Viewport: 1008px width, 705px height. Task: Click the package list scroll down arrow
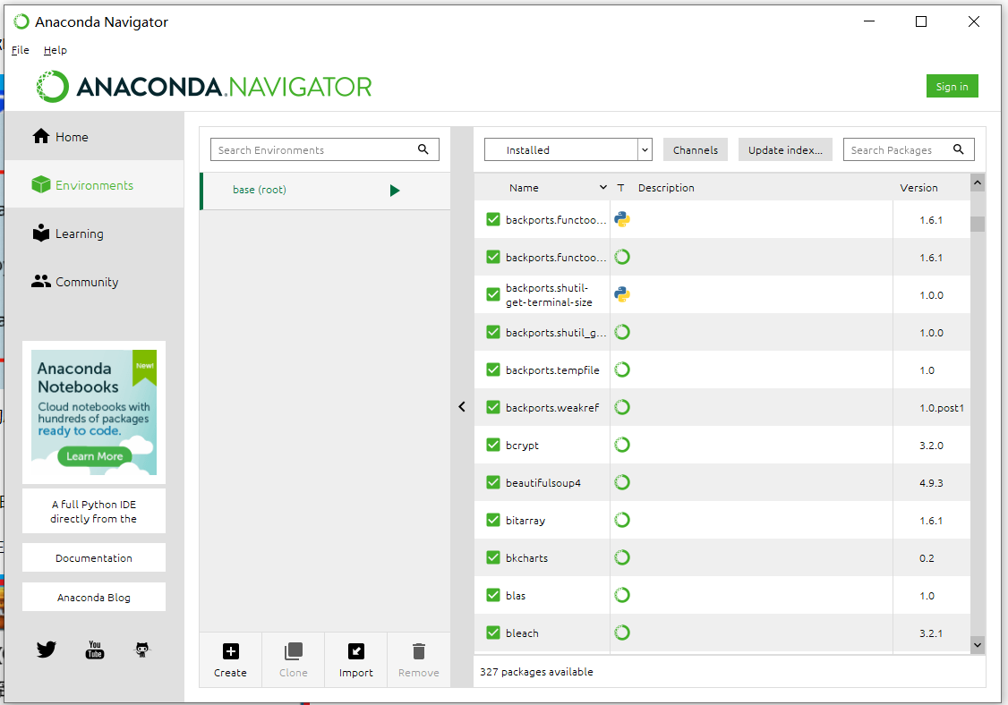[978, 644]
